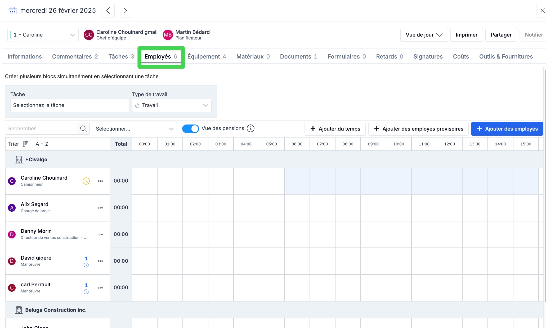Click blue clock icon for David gigère

(86, 265)
